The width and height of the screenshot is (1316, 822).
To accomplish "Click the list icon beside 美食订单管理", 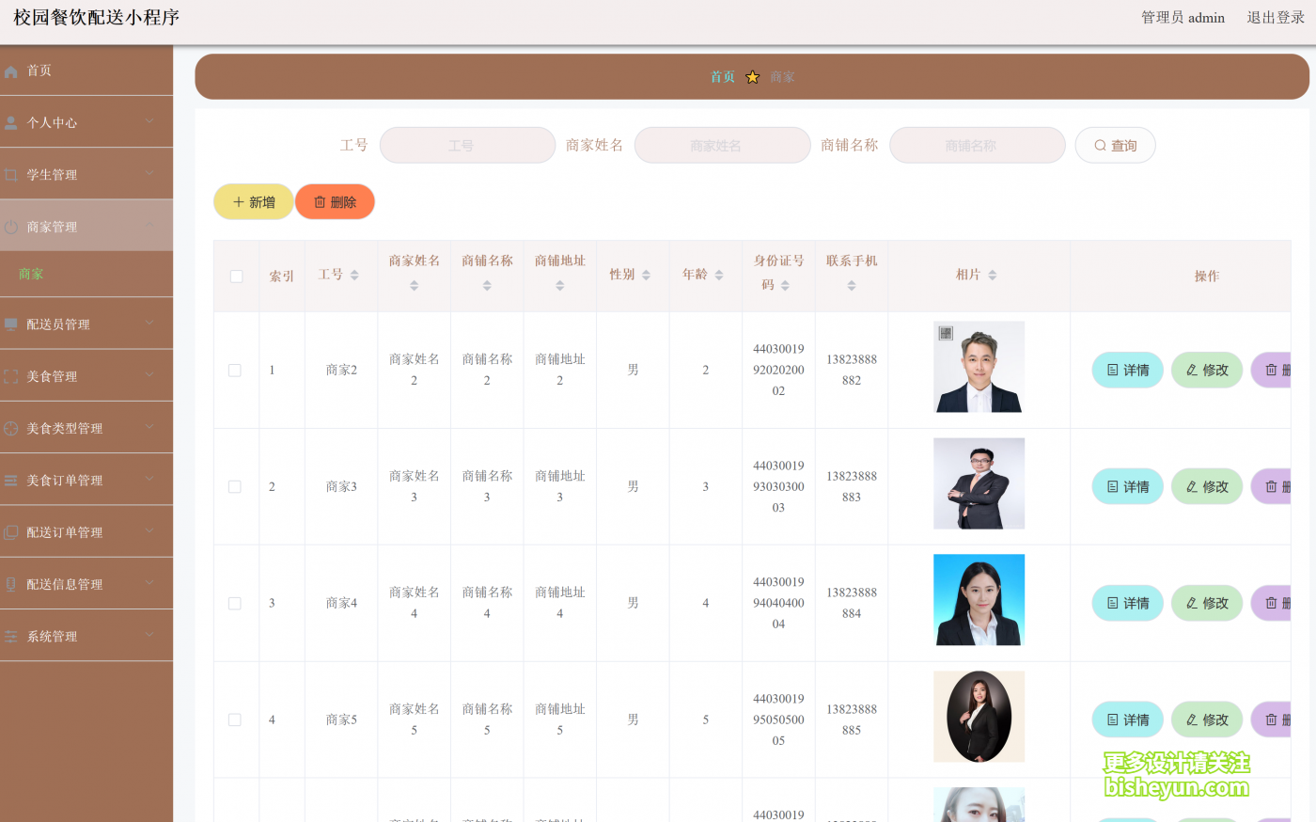I will pyautogui.click(x=11, y=481).
